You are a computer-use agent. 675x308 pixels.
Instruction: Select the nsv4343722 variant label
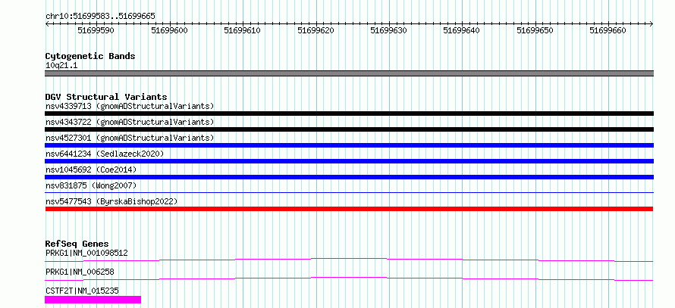coord(130,122)
